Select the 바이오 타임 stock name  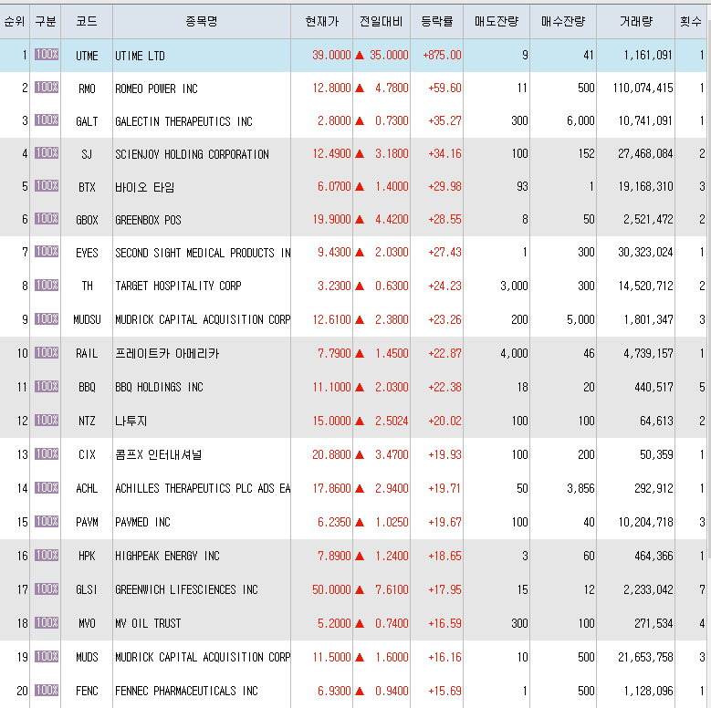click(x=144, y=187)
